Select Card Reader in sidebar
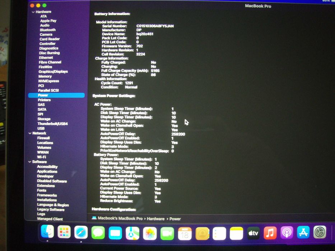Image resolution: width=335 pixels, height=251 pixels. click(x=50, y=39)
